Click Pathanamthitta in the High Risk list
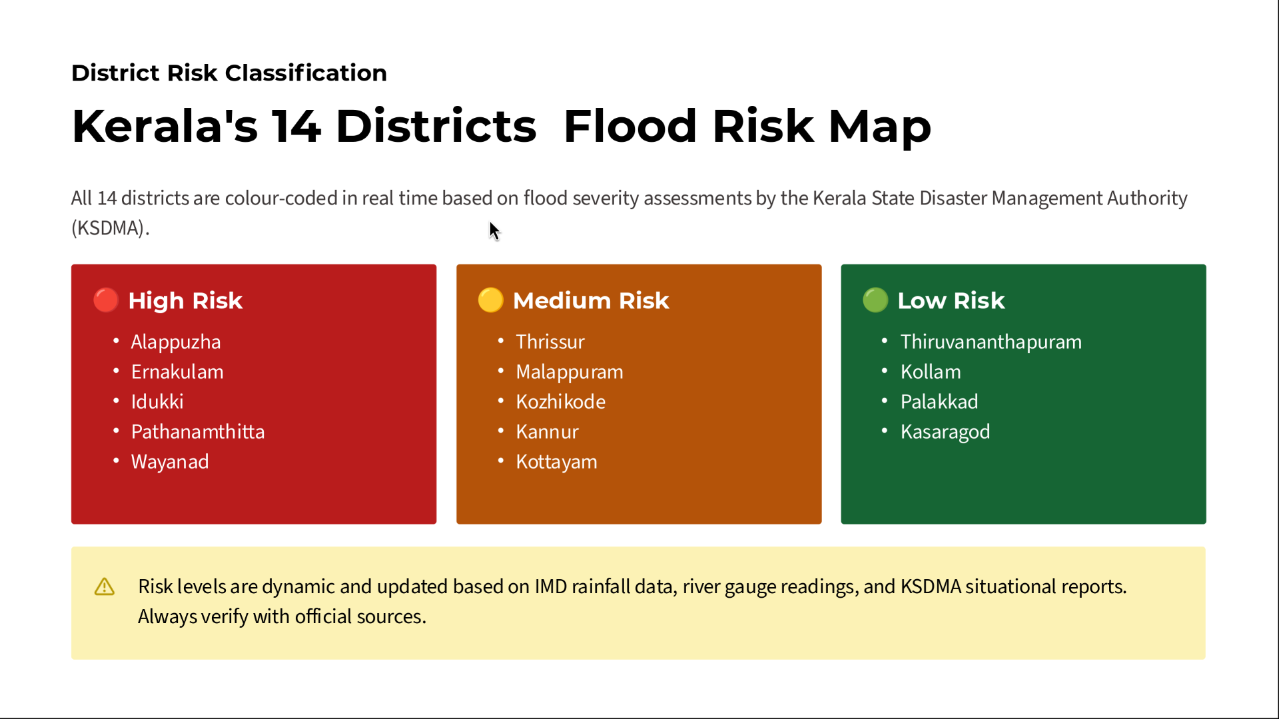Screen dimensions: 1279x719 [x=198, y=431]
